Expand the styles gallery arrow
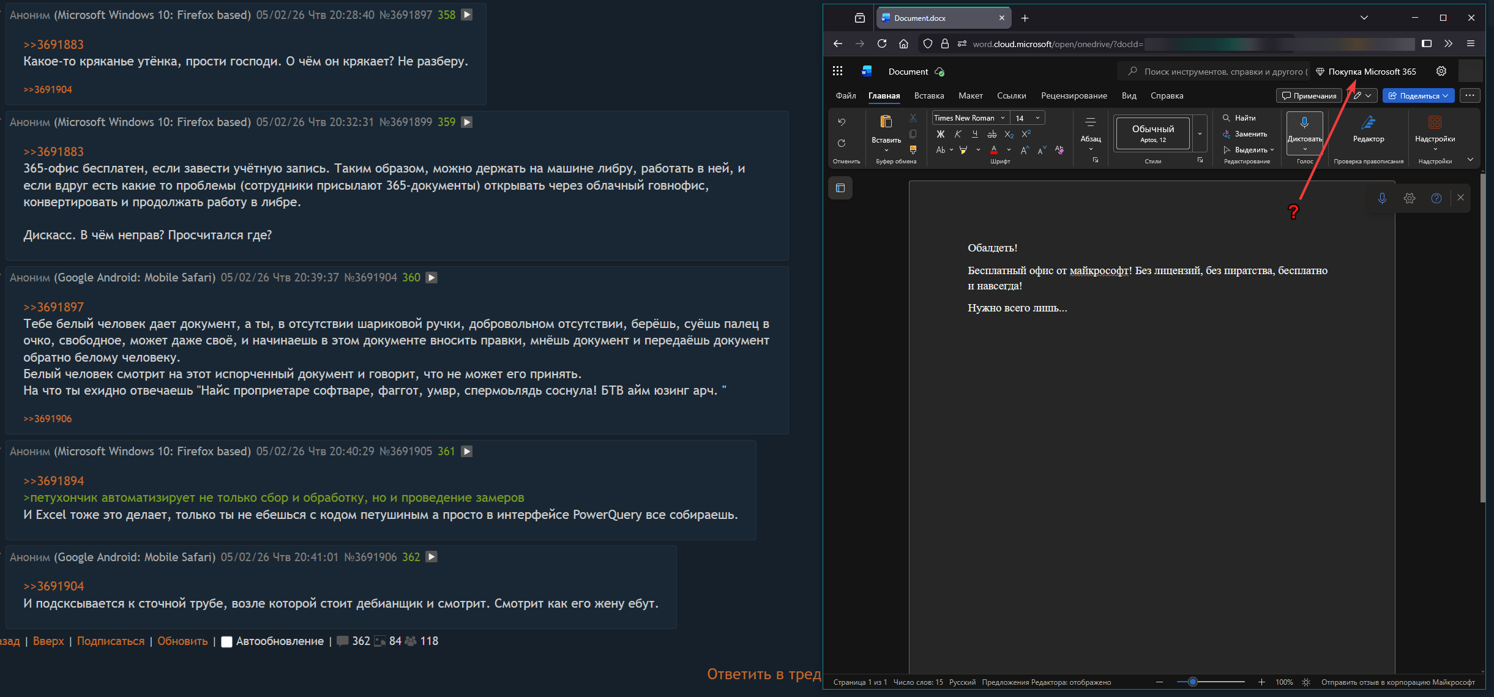Viewport: 1494px width, 697px height. (x=1200, y=133)
